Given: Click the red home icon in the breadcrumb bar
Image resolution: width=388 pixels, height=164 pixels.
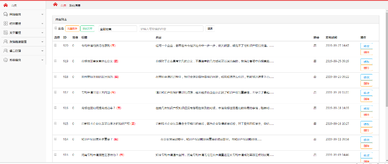Looking at the screenshot, I should [56, 4].
